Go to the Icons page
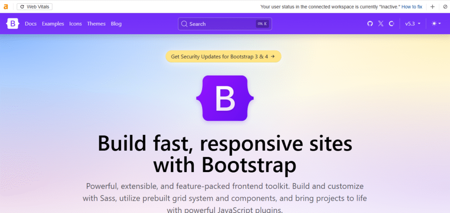 [76, 24]
